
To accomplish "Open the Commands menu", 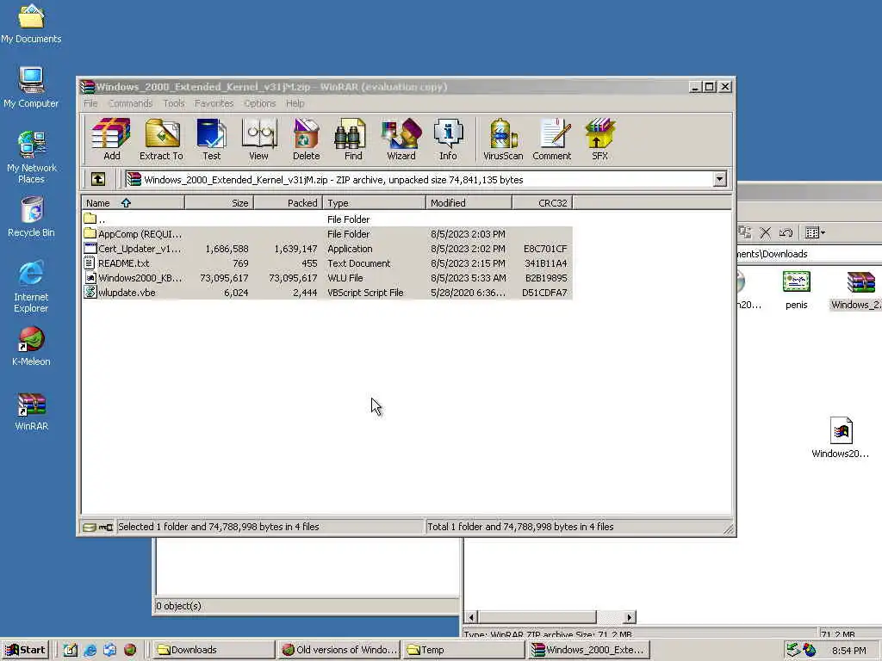I will click(131, 103).
